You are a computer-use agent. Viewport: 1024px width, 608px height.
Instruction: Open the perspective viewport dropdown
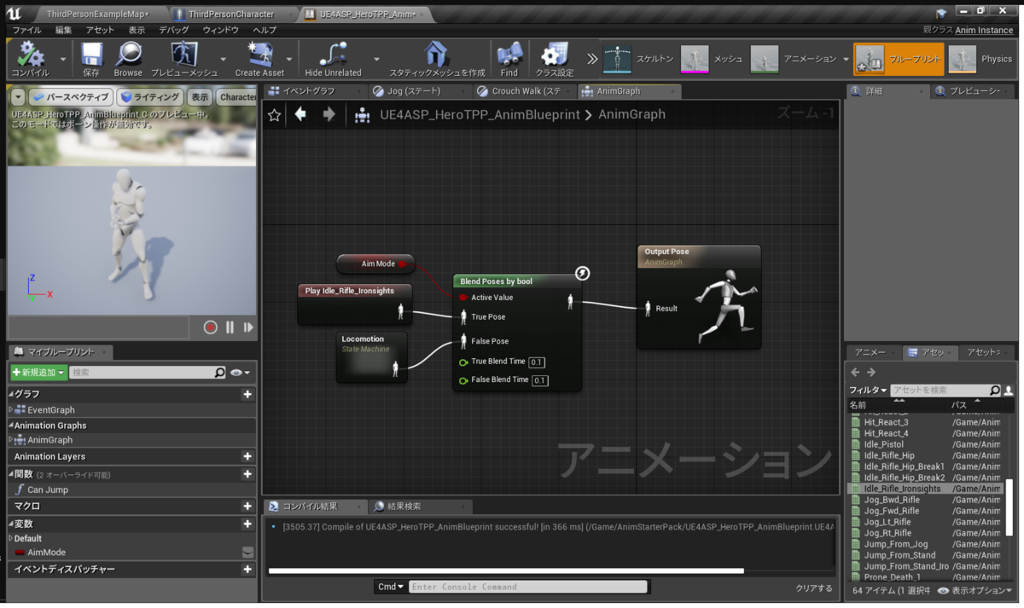(x=71, y=97)
